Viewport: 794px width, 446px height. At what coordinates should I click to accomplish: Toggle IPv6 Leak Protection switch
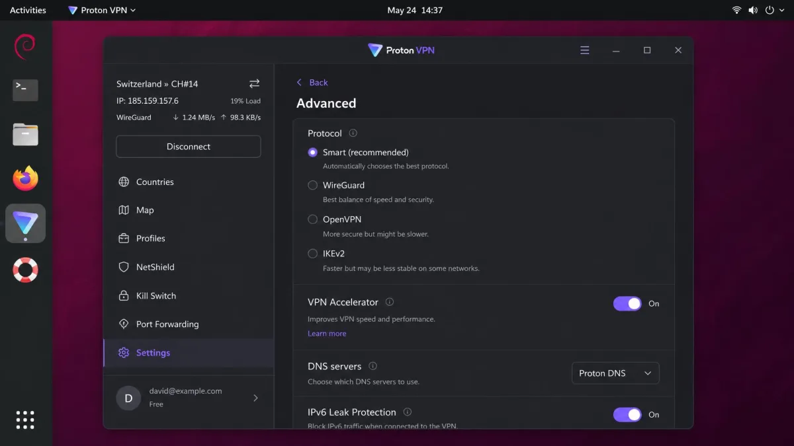(x=627, y=414)
